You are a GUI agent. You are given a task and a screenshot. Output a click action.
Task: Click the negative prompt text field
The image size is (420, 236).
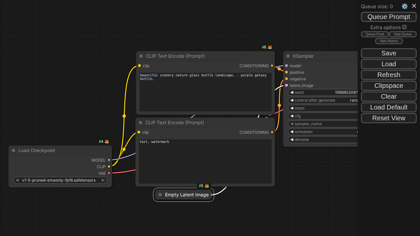click(x=205, y=161)
